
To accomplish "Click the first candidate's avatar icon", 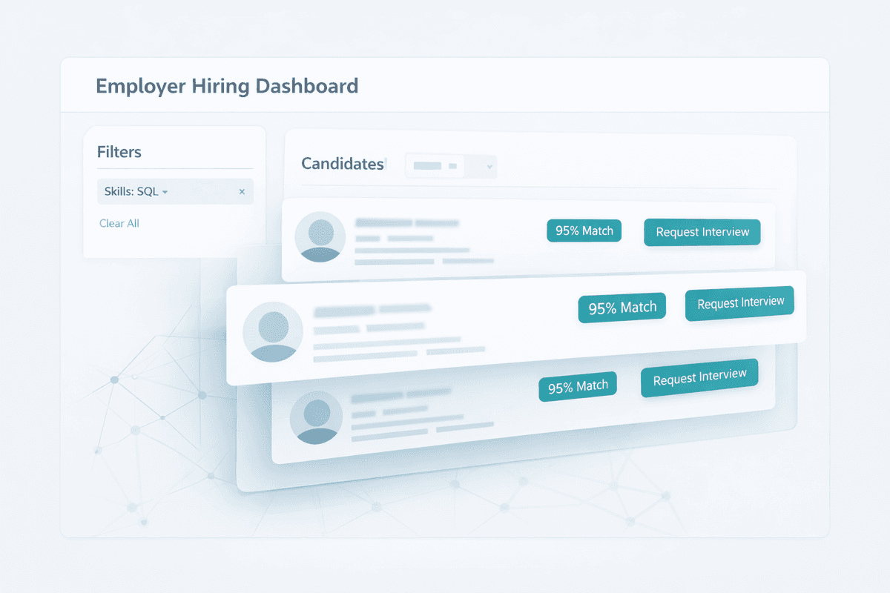I will tap(320, 235).
